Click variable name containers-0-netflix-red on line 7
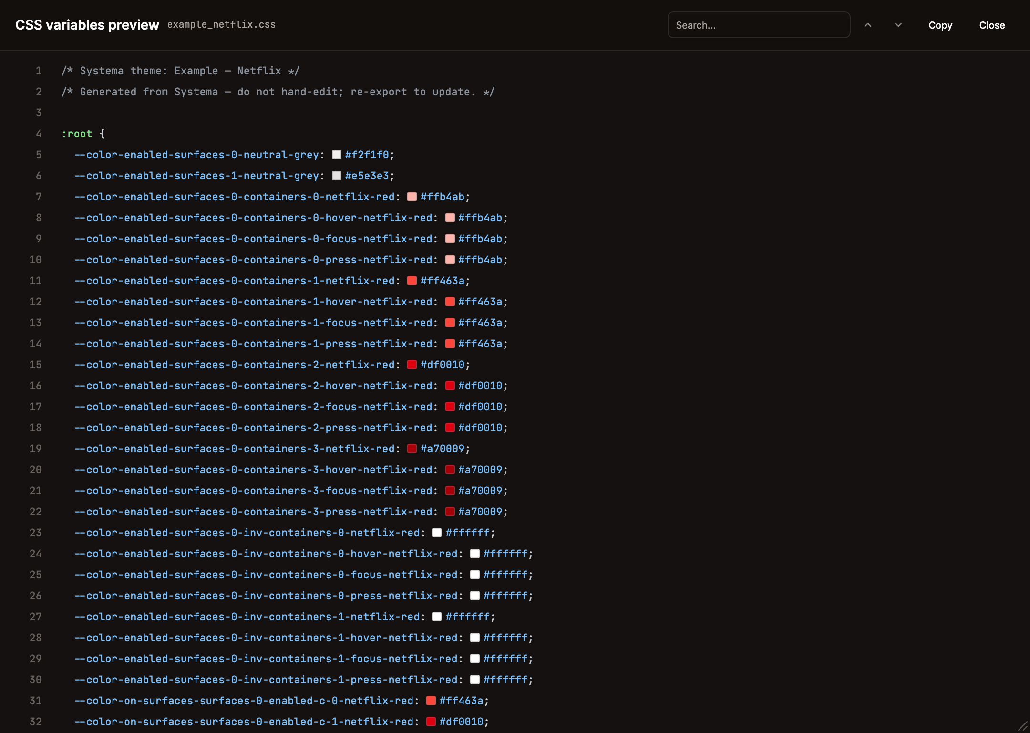The width and height of the screenshot is (1030, 733). (234, 197)
